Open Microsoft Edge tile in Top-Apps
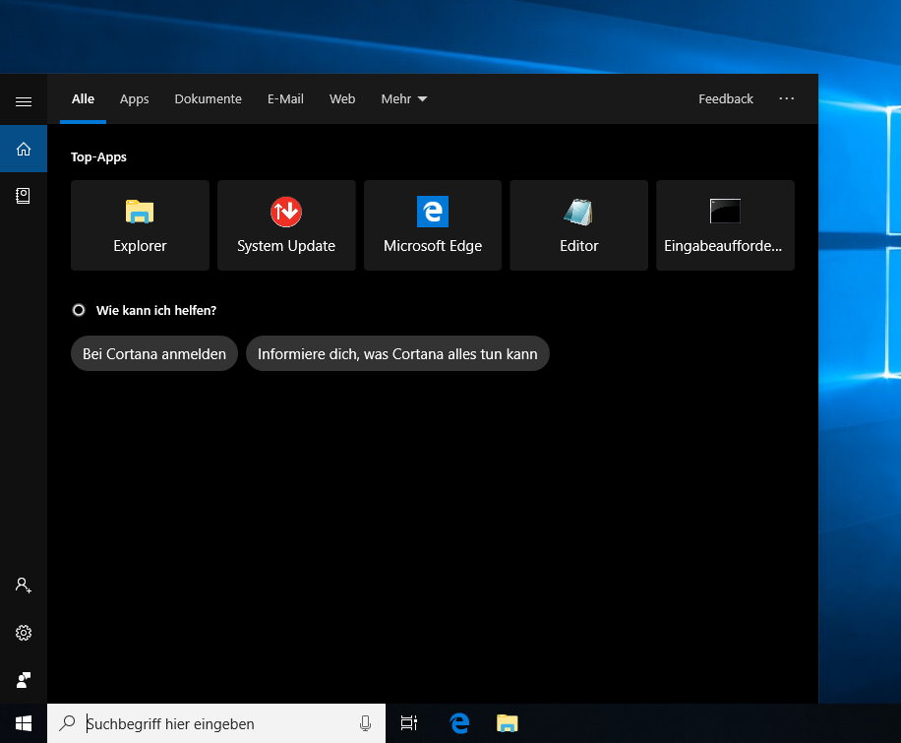The width and height of the screenshot is (901, 743). (433, 225)
